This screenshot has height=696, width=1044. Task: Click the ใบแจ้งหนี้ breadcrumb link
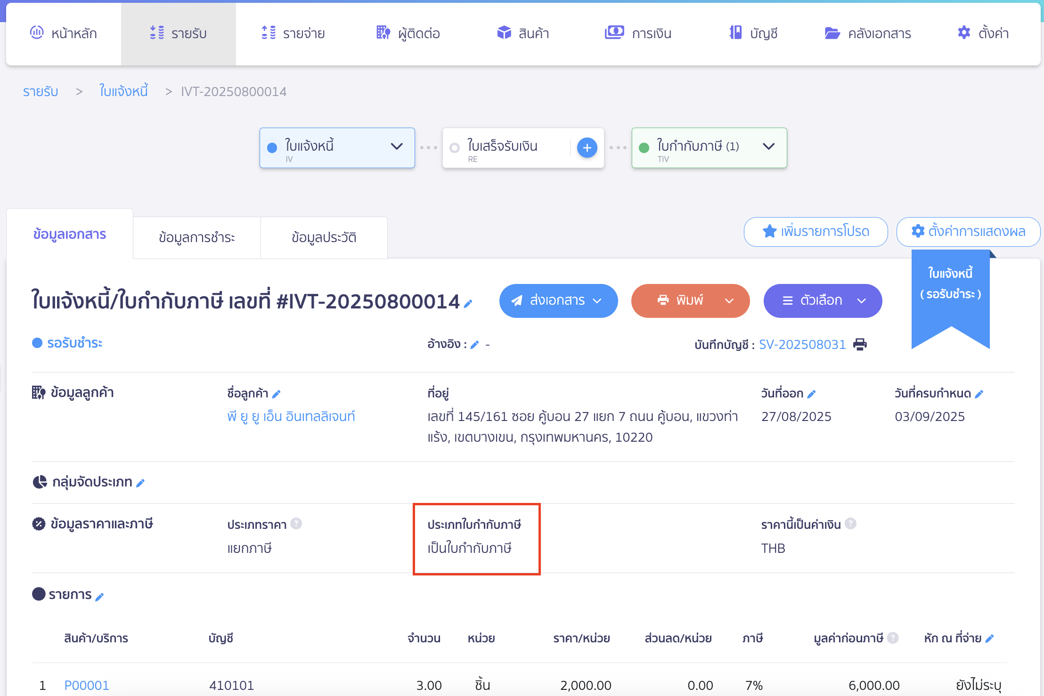coord(123,91)
